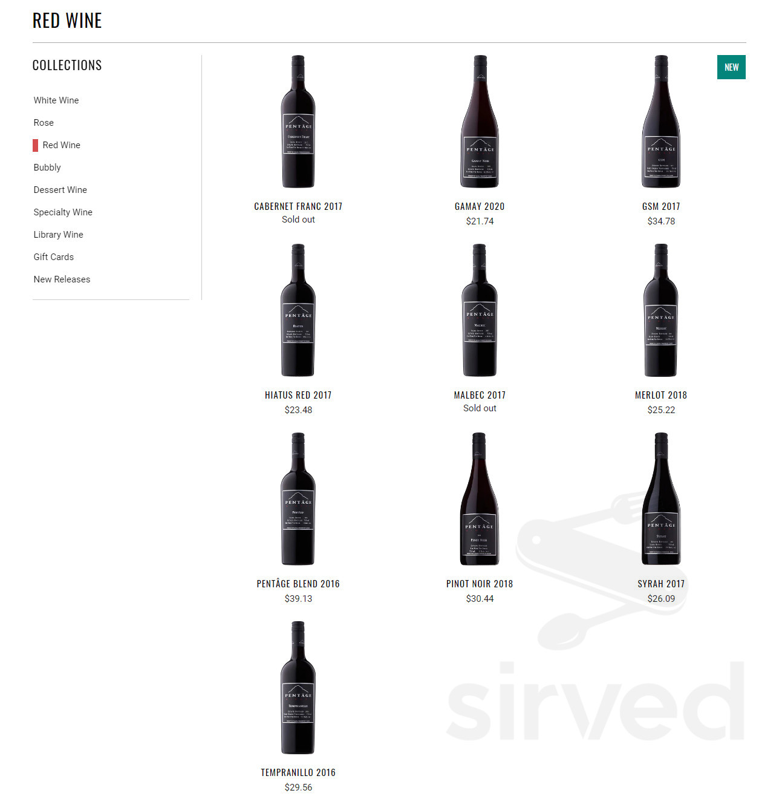View the New Releases collection
The height and width of the screenshot is (799, 782).
tap(62, 279)
